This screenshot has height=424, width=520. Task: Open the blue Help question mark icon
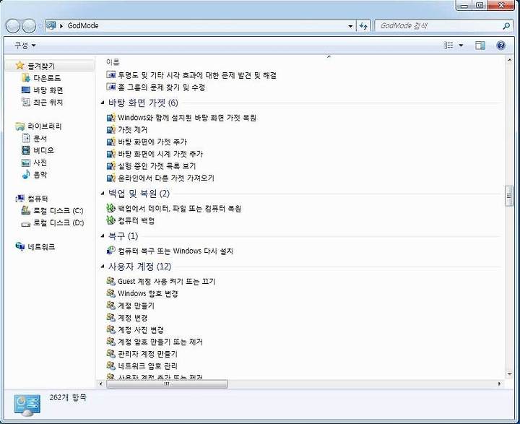point(500,45)
